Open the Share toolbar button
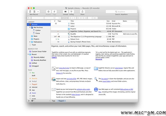This screenshot has height=116, width=166. pos(82,12)
